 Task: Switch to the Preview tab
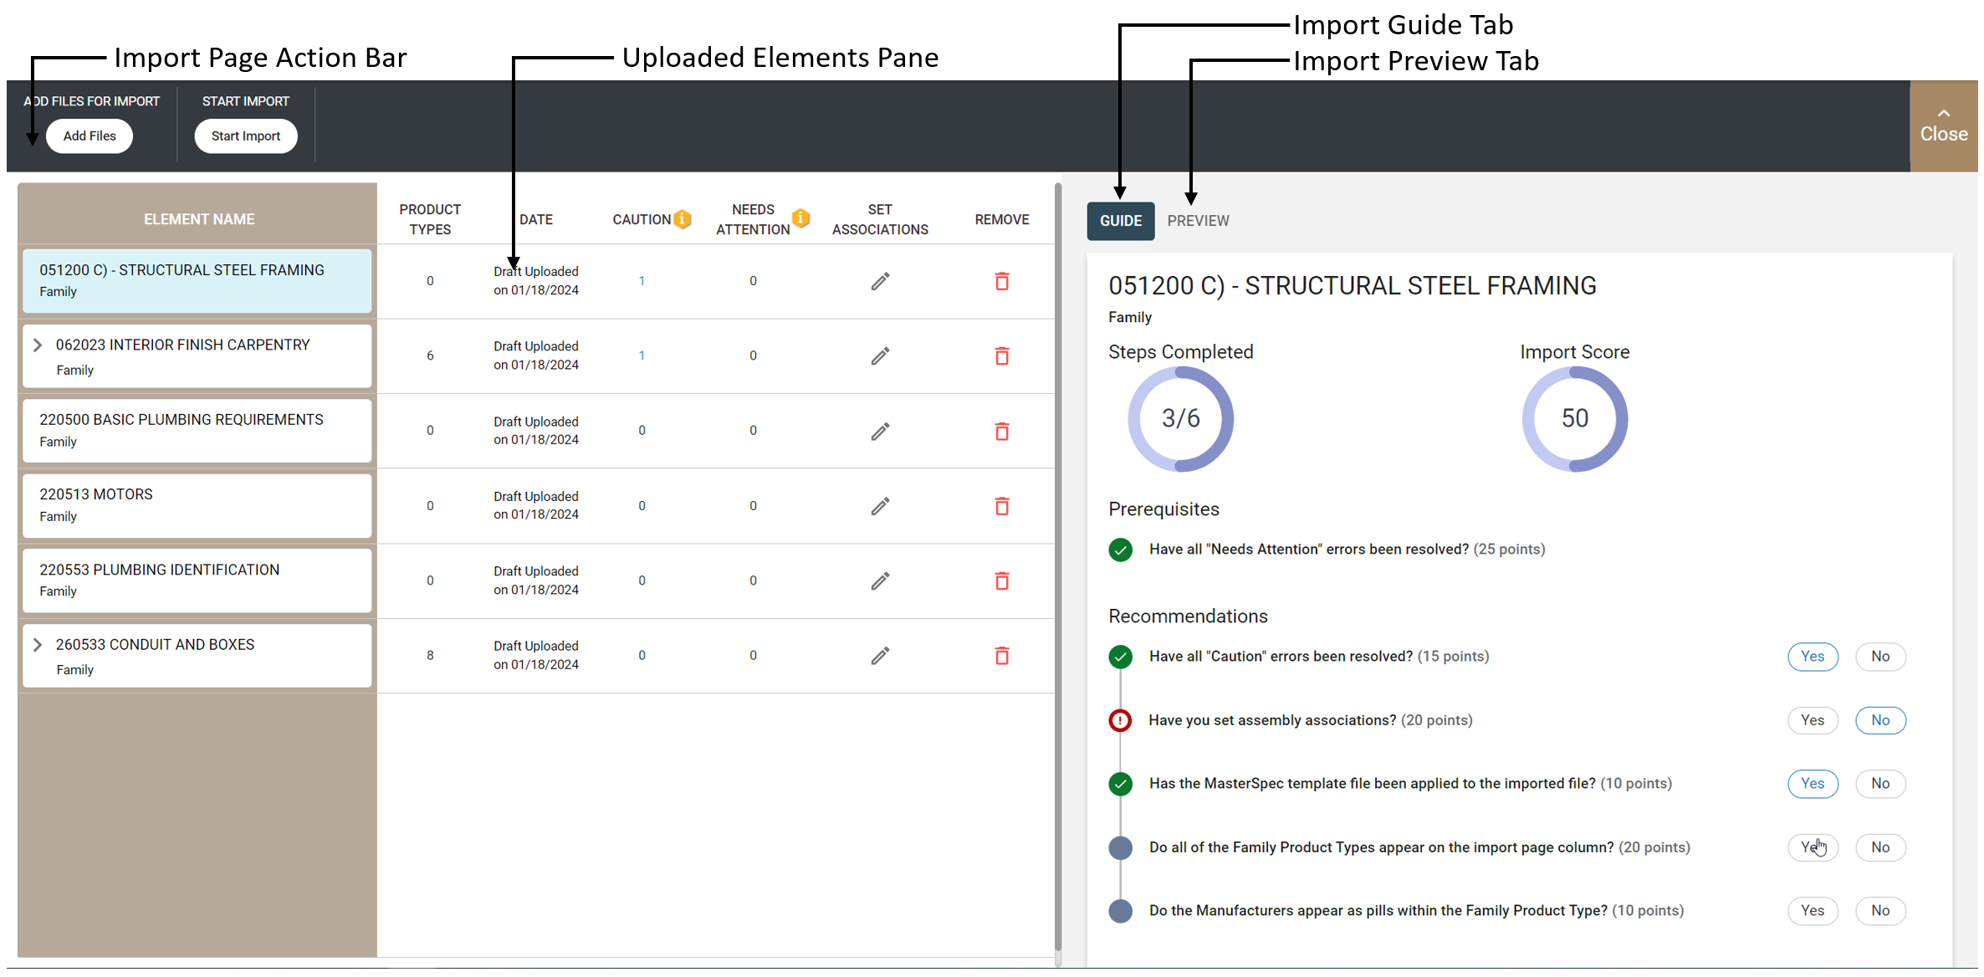1197,221
